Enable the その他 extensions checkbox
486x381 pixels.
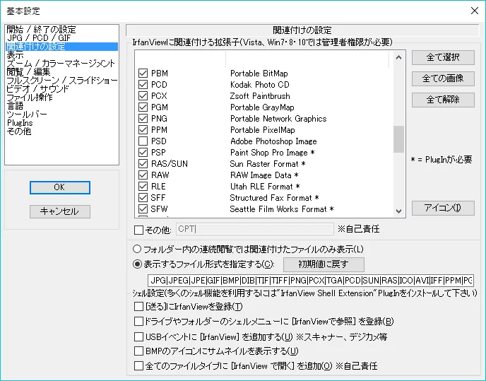[x=138, y=230]
